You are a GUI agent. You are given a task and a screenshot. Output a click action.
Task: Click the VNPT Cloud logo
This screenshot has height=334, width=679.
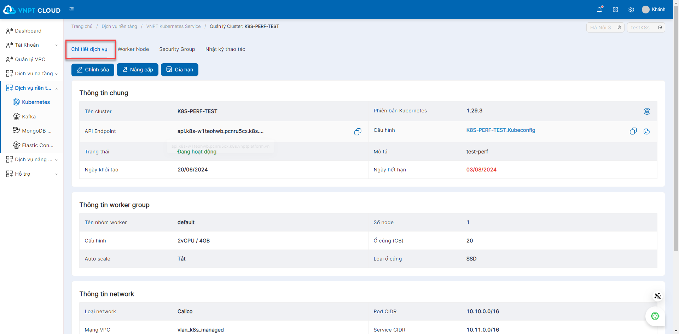pos(32,10)
